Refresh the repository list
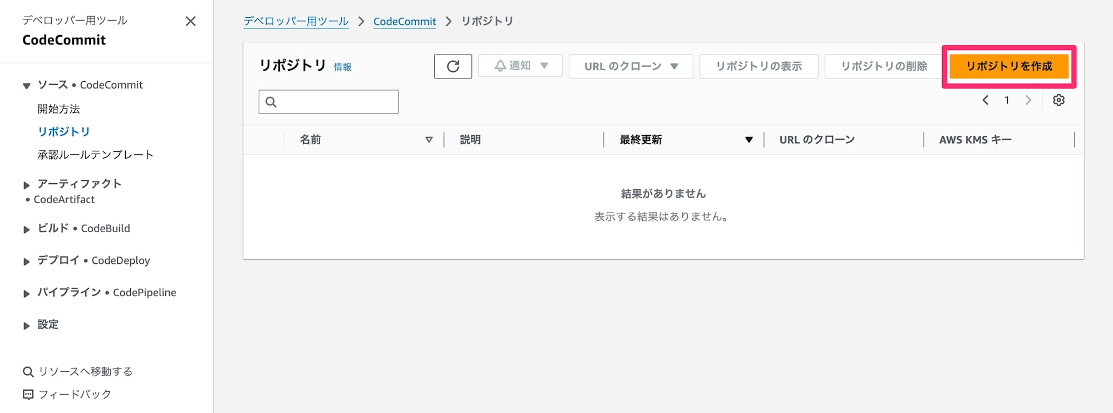The width and height of the screenshot is (1113, 413). [x=453, y=66]
